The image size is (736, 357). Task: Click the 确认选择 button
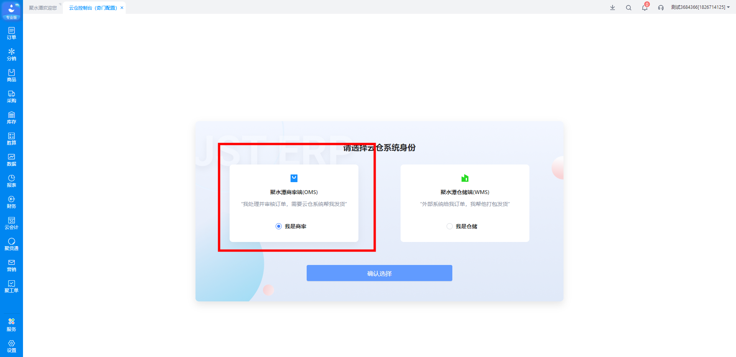(x=379, y=273)
